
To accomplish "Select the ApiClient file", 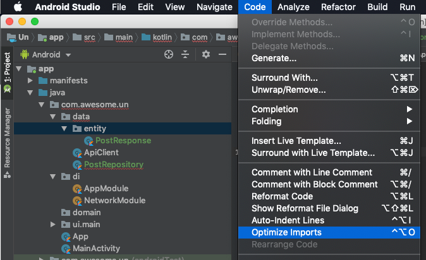I will (101, 153).
